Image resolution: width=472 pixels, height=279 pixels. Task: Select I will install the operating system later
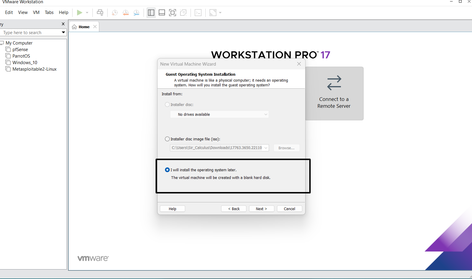click(167, 170)
